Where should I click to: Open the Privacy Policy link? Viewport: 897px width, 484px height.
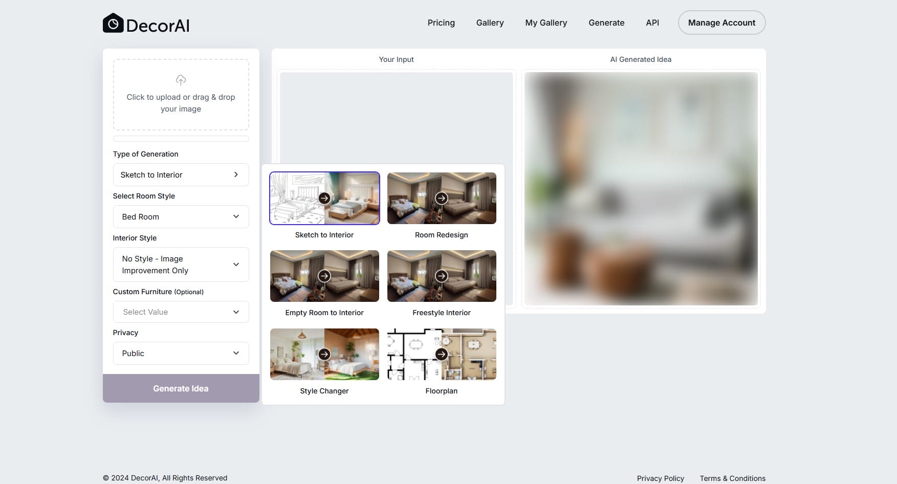pyautogui.click(x=660, y=478)
